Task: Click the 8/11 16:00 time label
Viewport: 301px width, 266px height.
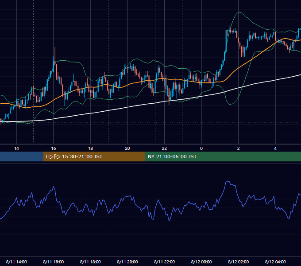Action: [54, 262]
